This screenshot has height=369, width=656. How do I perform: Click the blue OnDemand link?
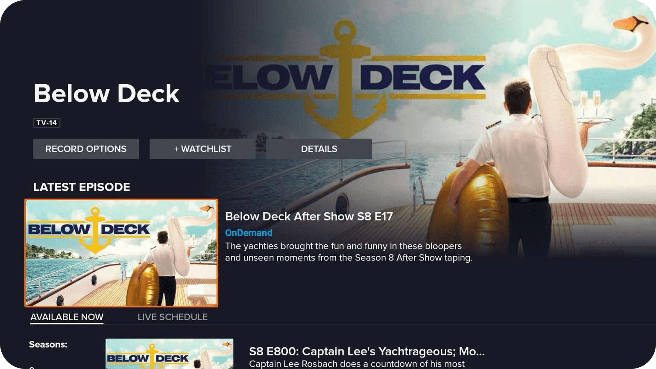(249, 233)
